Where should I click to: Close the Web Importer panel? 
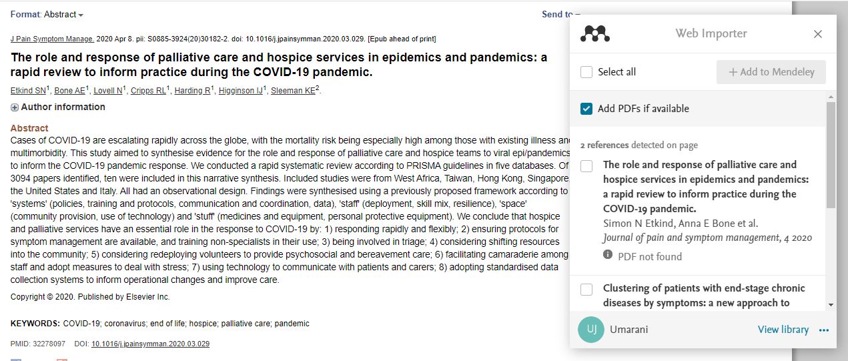tap(817, 34)
